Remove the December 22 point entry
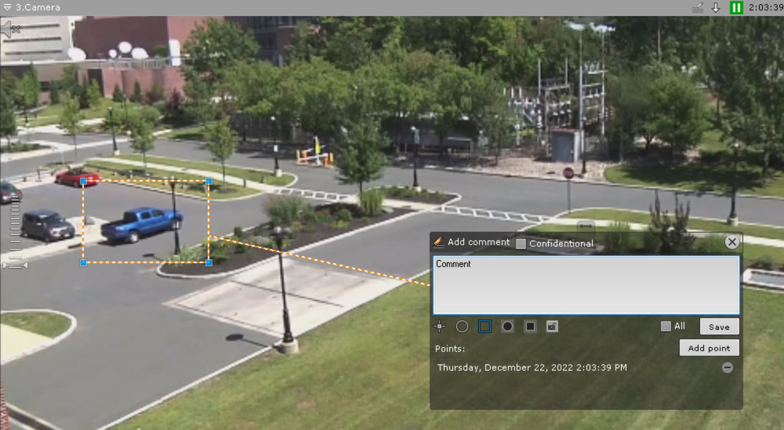Viewport: 784px width, 430px height. [727, 368]
